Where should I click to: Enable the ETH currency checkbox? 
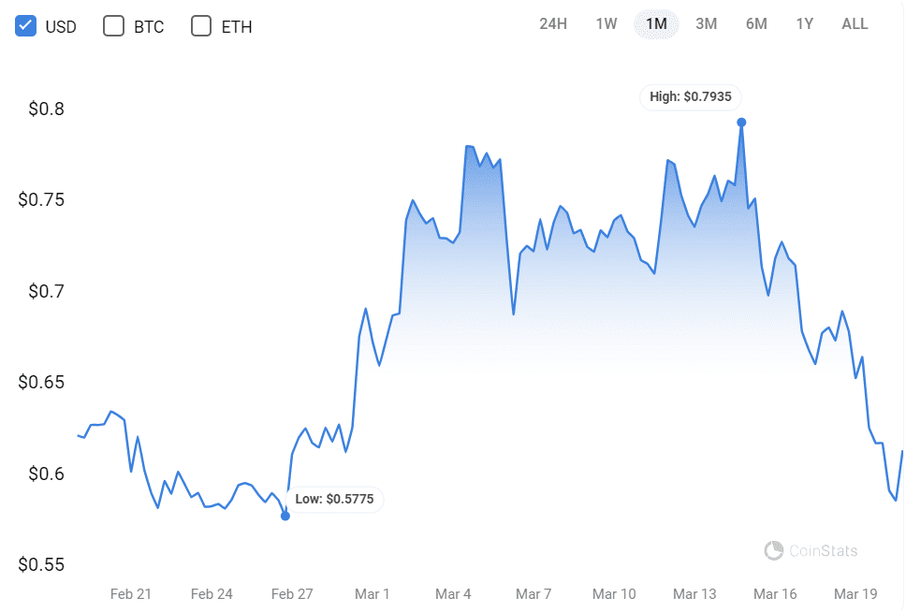click(x=201, y=26)
